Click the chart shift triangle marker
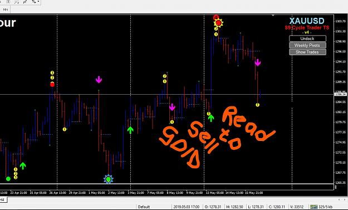The height and width of the screenshot is (210, 348). (273, 15)
